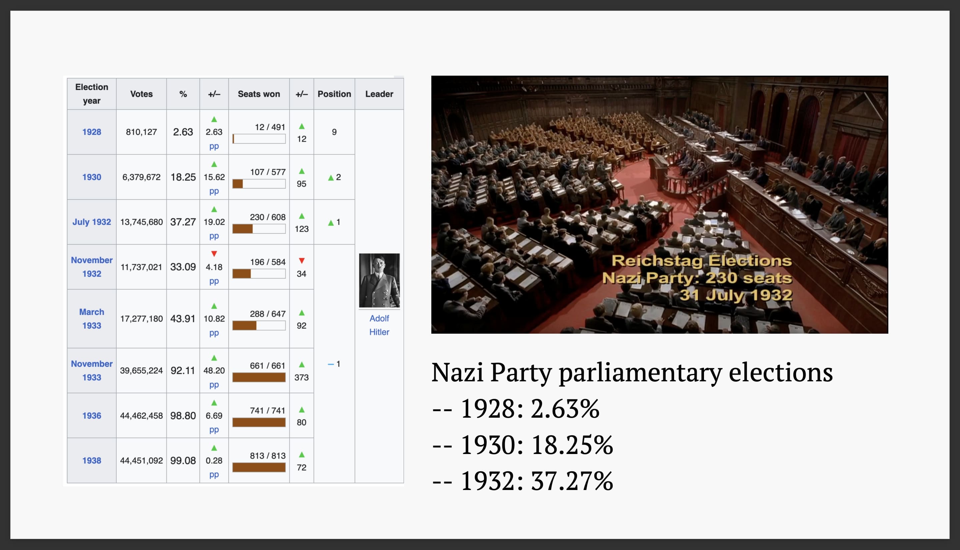Click the green up arrow above 15.62
The width and height of the screenshot is (960, 550).
click(214, 164)
